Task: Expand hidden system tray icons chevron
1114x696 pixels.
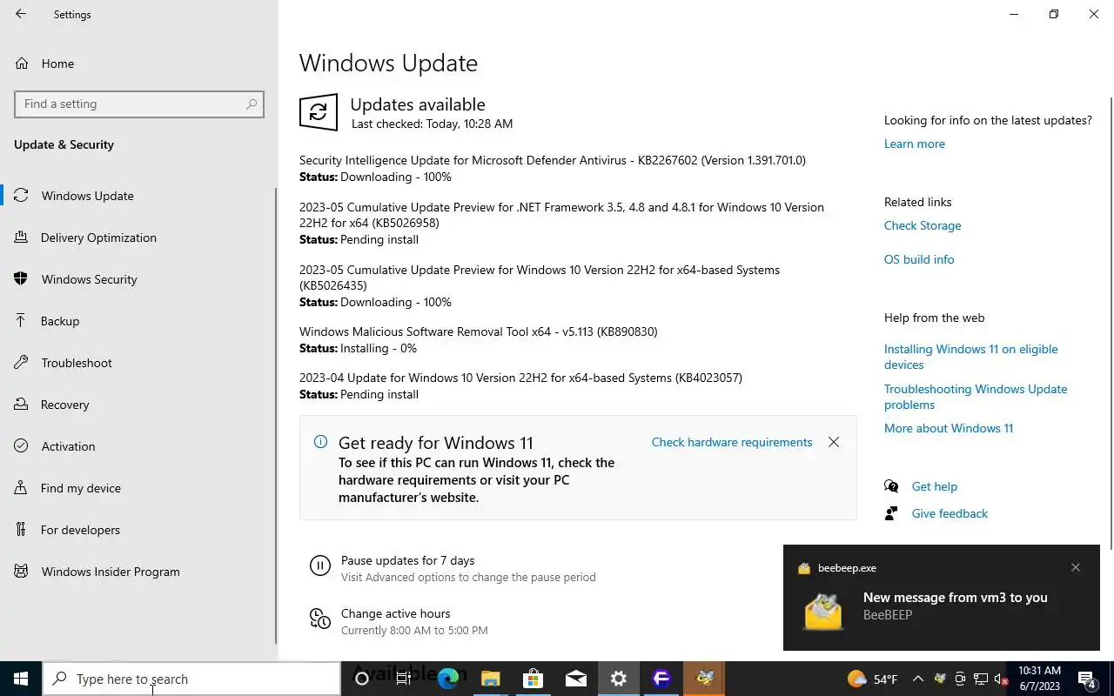Action: click(917, 679)
